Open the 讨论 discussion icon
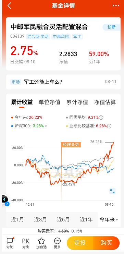The width and height of the screenshot is (124, 254). pyautogui.click(x=10, y=243)
